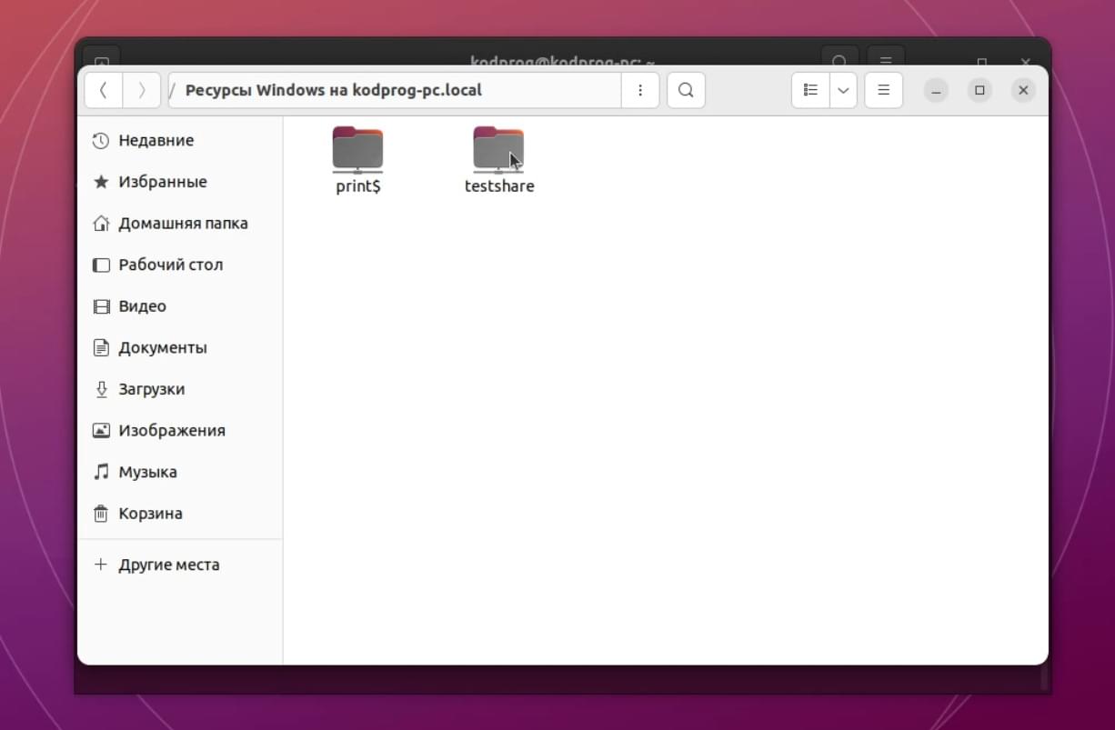
Task: Minimize the Files window
Action: click(936, 90)
